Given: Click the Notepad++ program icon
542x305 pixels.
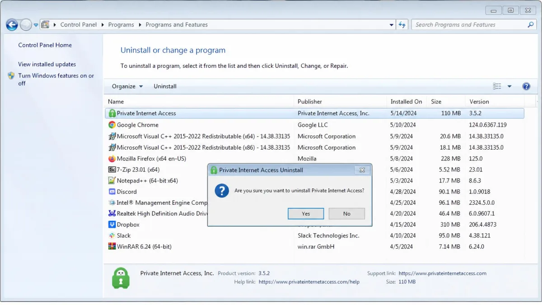Looking at the screenshot, I should pos(112,180).
